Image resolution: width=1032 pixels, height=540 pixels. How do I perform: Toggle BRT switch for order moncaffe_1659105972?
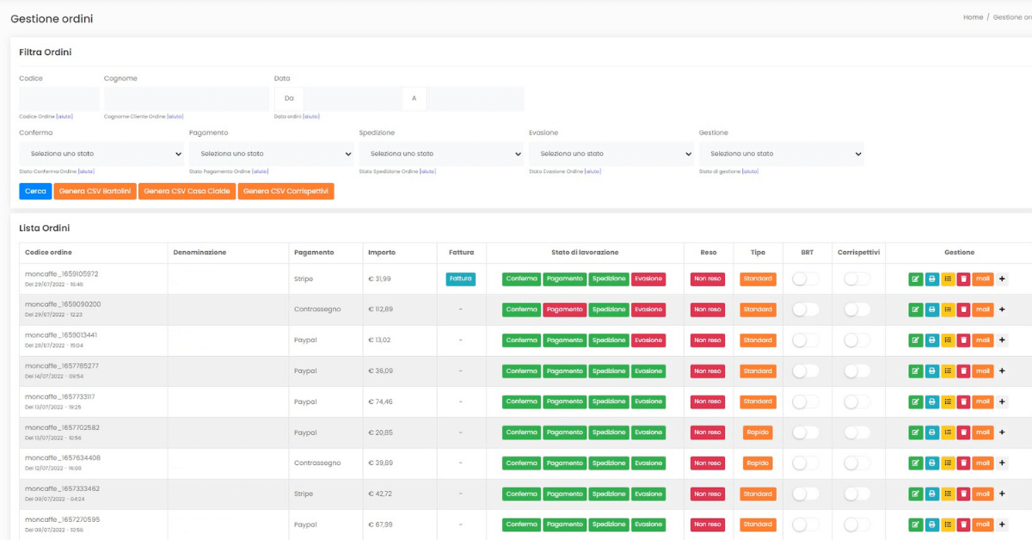806,279
